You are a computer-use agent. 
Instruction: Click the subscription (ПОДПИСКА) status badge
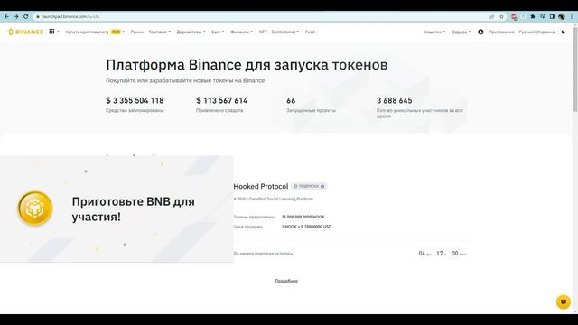coord(309,186)
